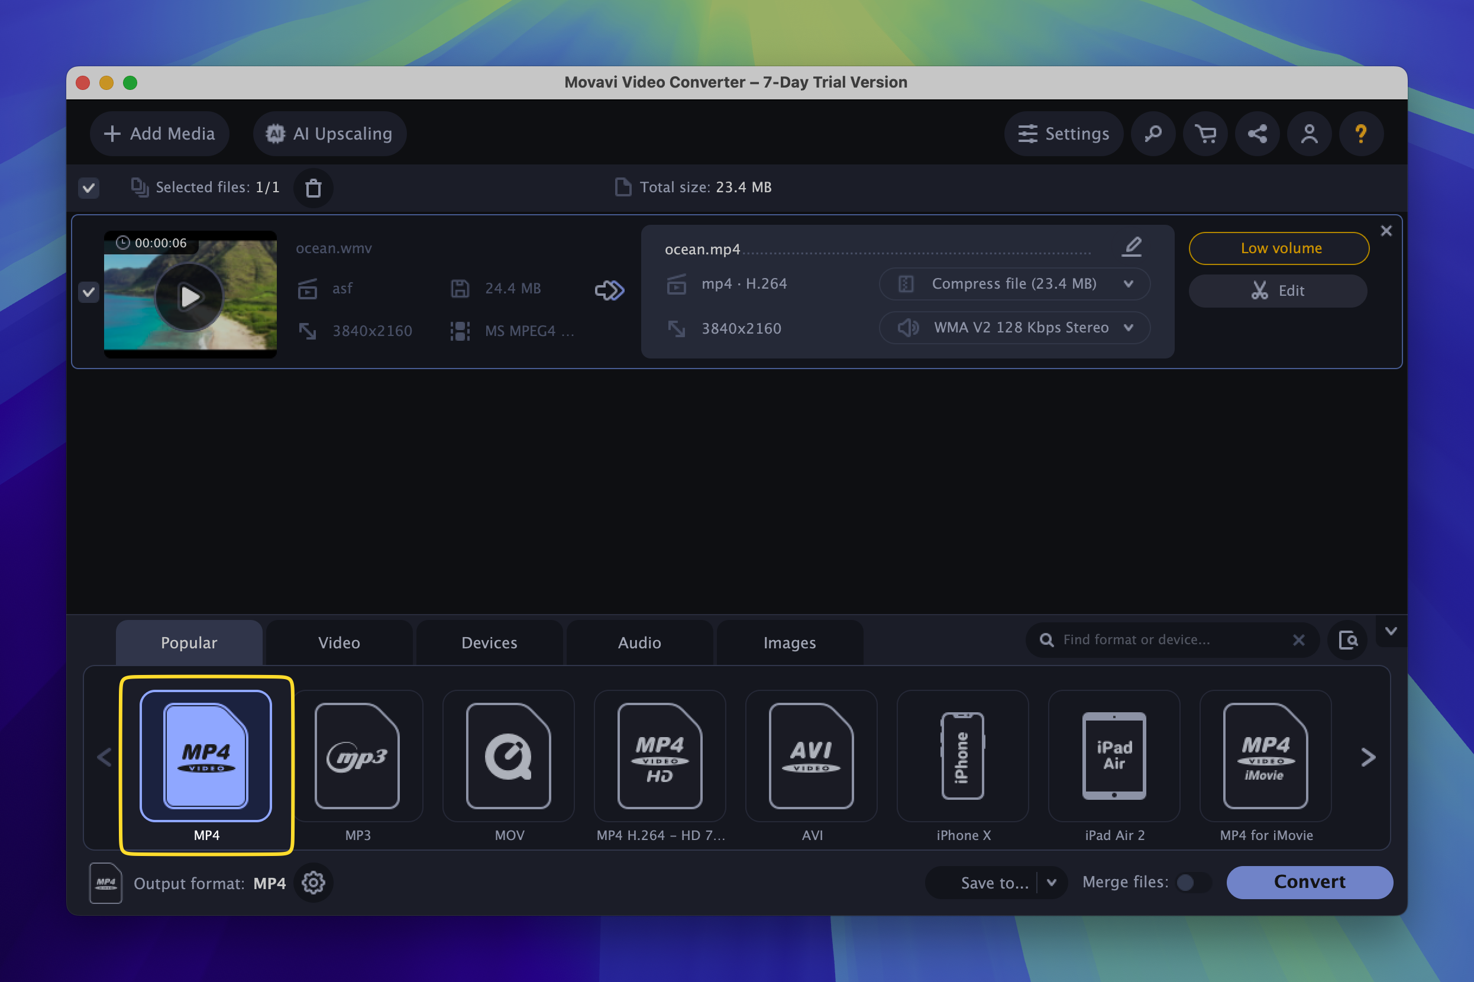Choose the iPad Air 2 device preset
The height and width of the screenshot is (982, 1474).
(1114, 756)
